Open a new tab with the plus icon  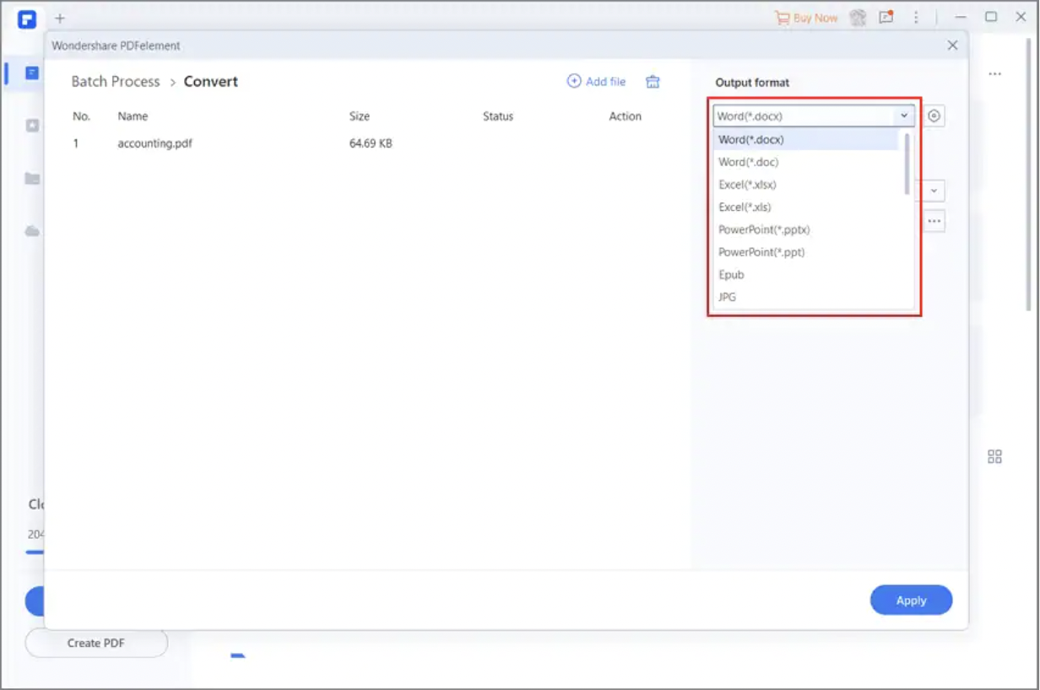59,18
